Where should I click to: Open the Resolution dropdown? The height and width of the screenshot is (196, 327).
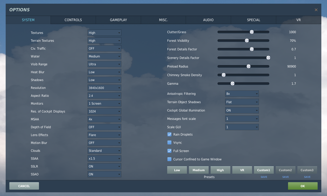(104, 87)
